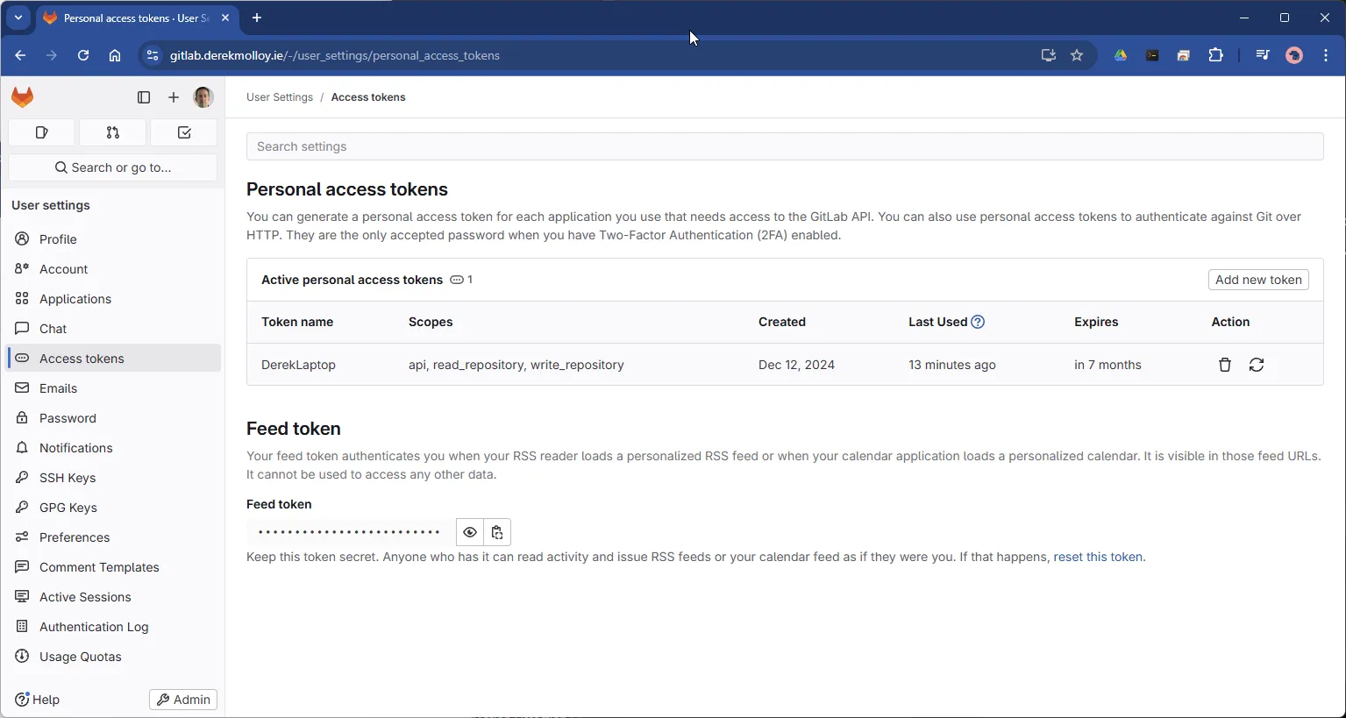
Task: Open the browser tab search dropdown arrow
Action: coord(18,18)
